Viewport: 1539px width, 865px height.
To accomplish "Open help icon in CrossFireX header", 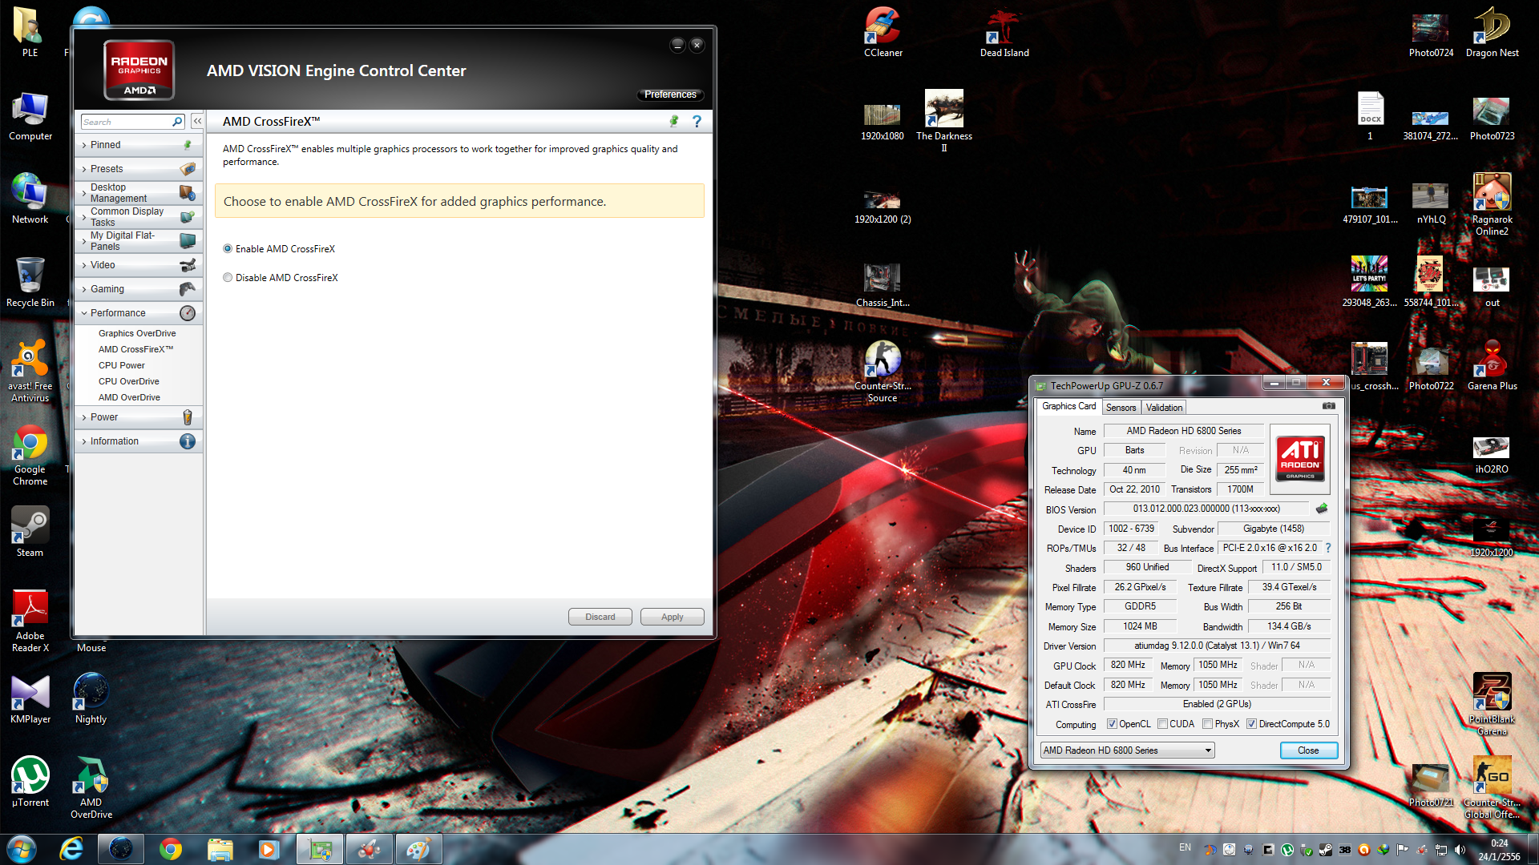I will [697, 122].
